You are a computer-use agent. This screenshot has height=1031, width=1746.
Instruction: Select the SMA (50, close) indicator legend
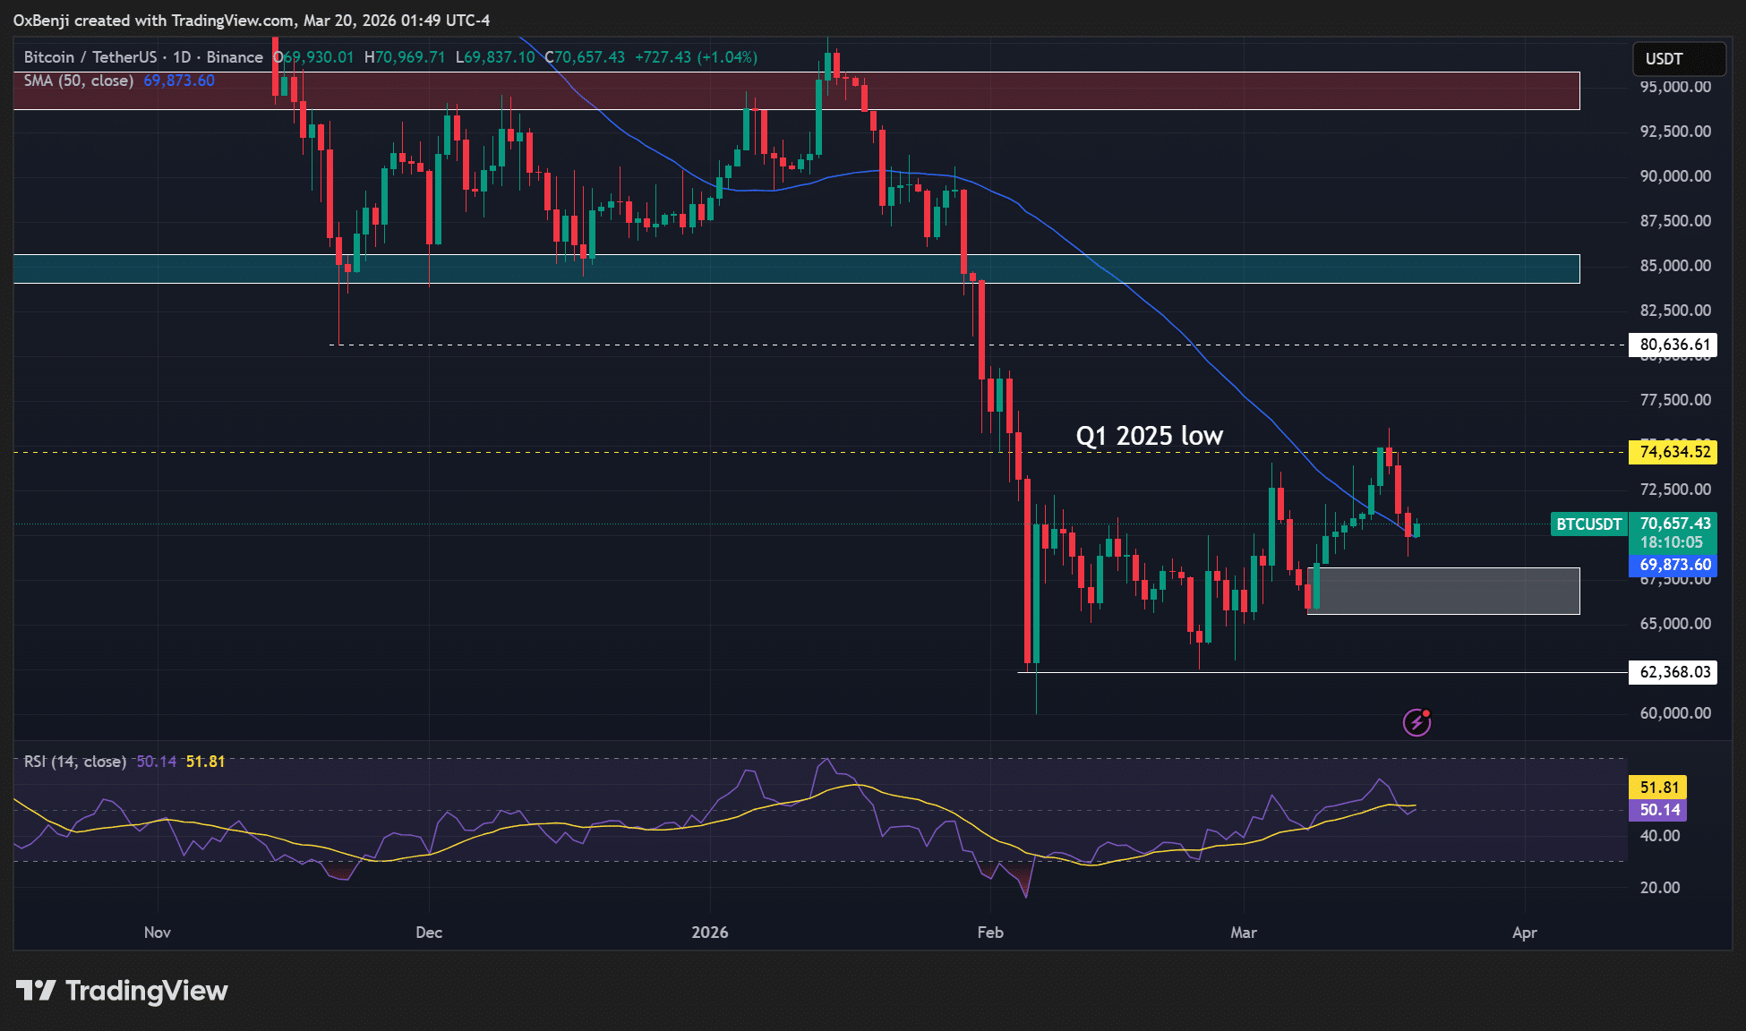point(79,81)
